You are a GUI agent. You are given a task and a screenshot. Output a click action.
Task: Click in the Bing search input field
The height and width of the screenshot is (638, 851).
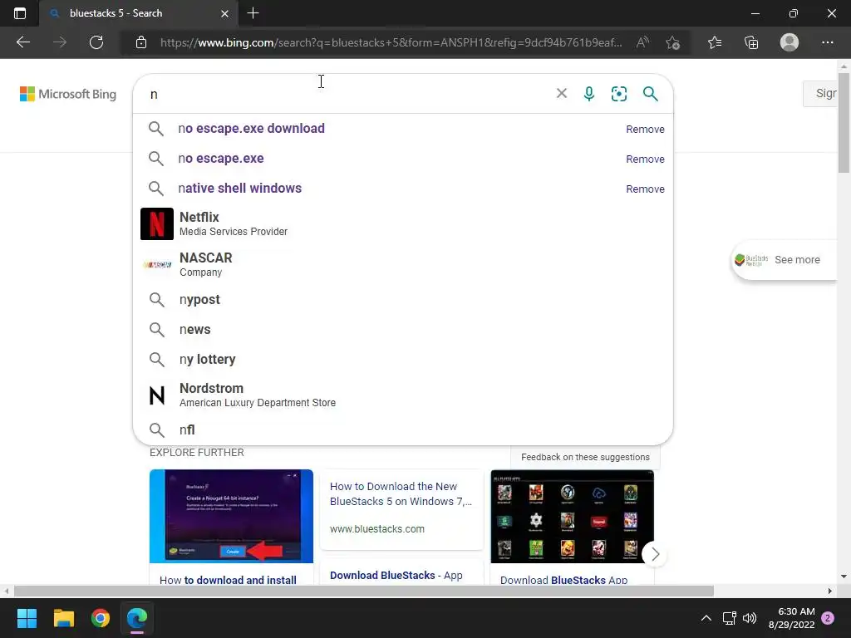point(347,94)
